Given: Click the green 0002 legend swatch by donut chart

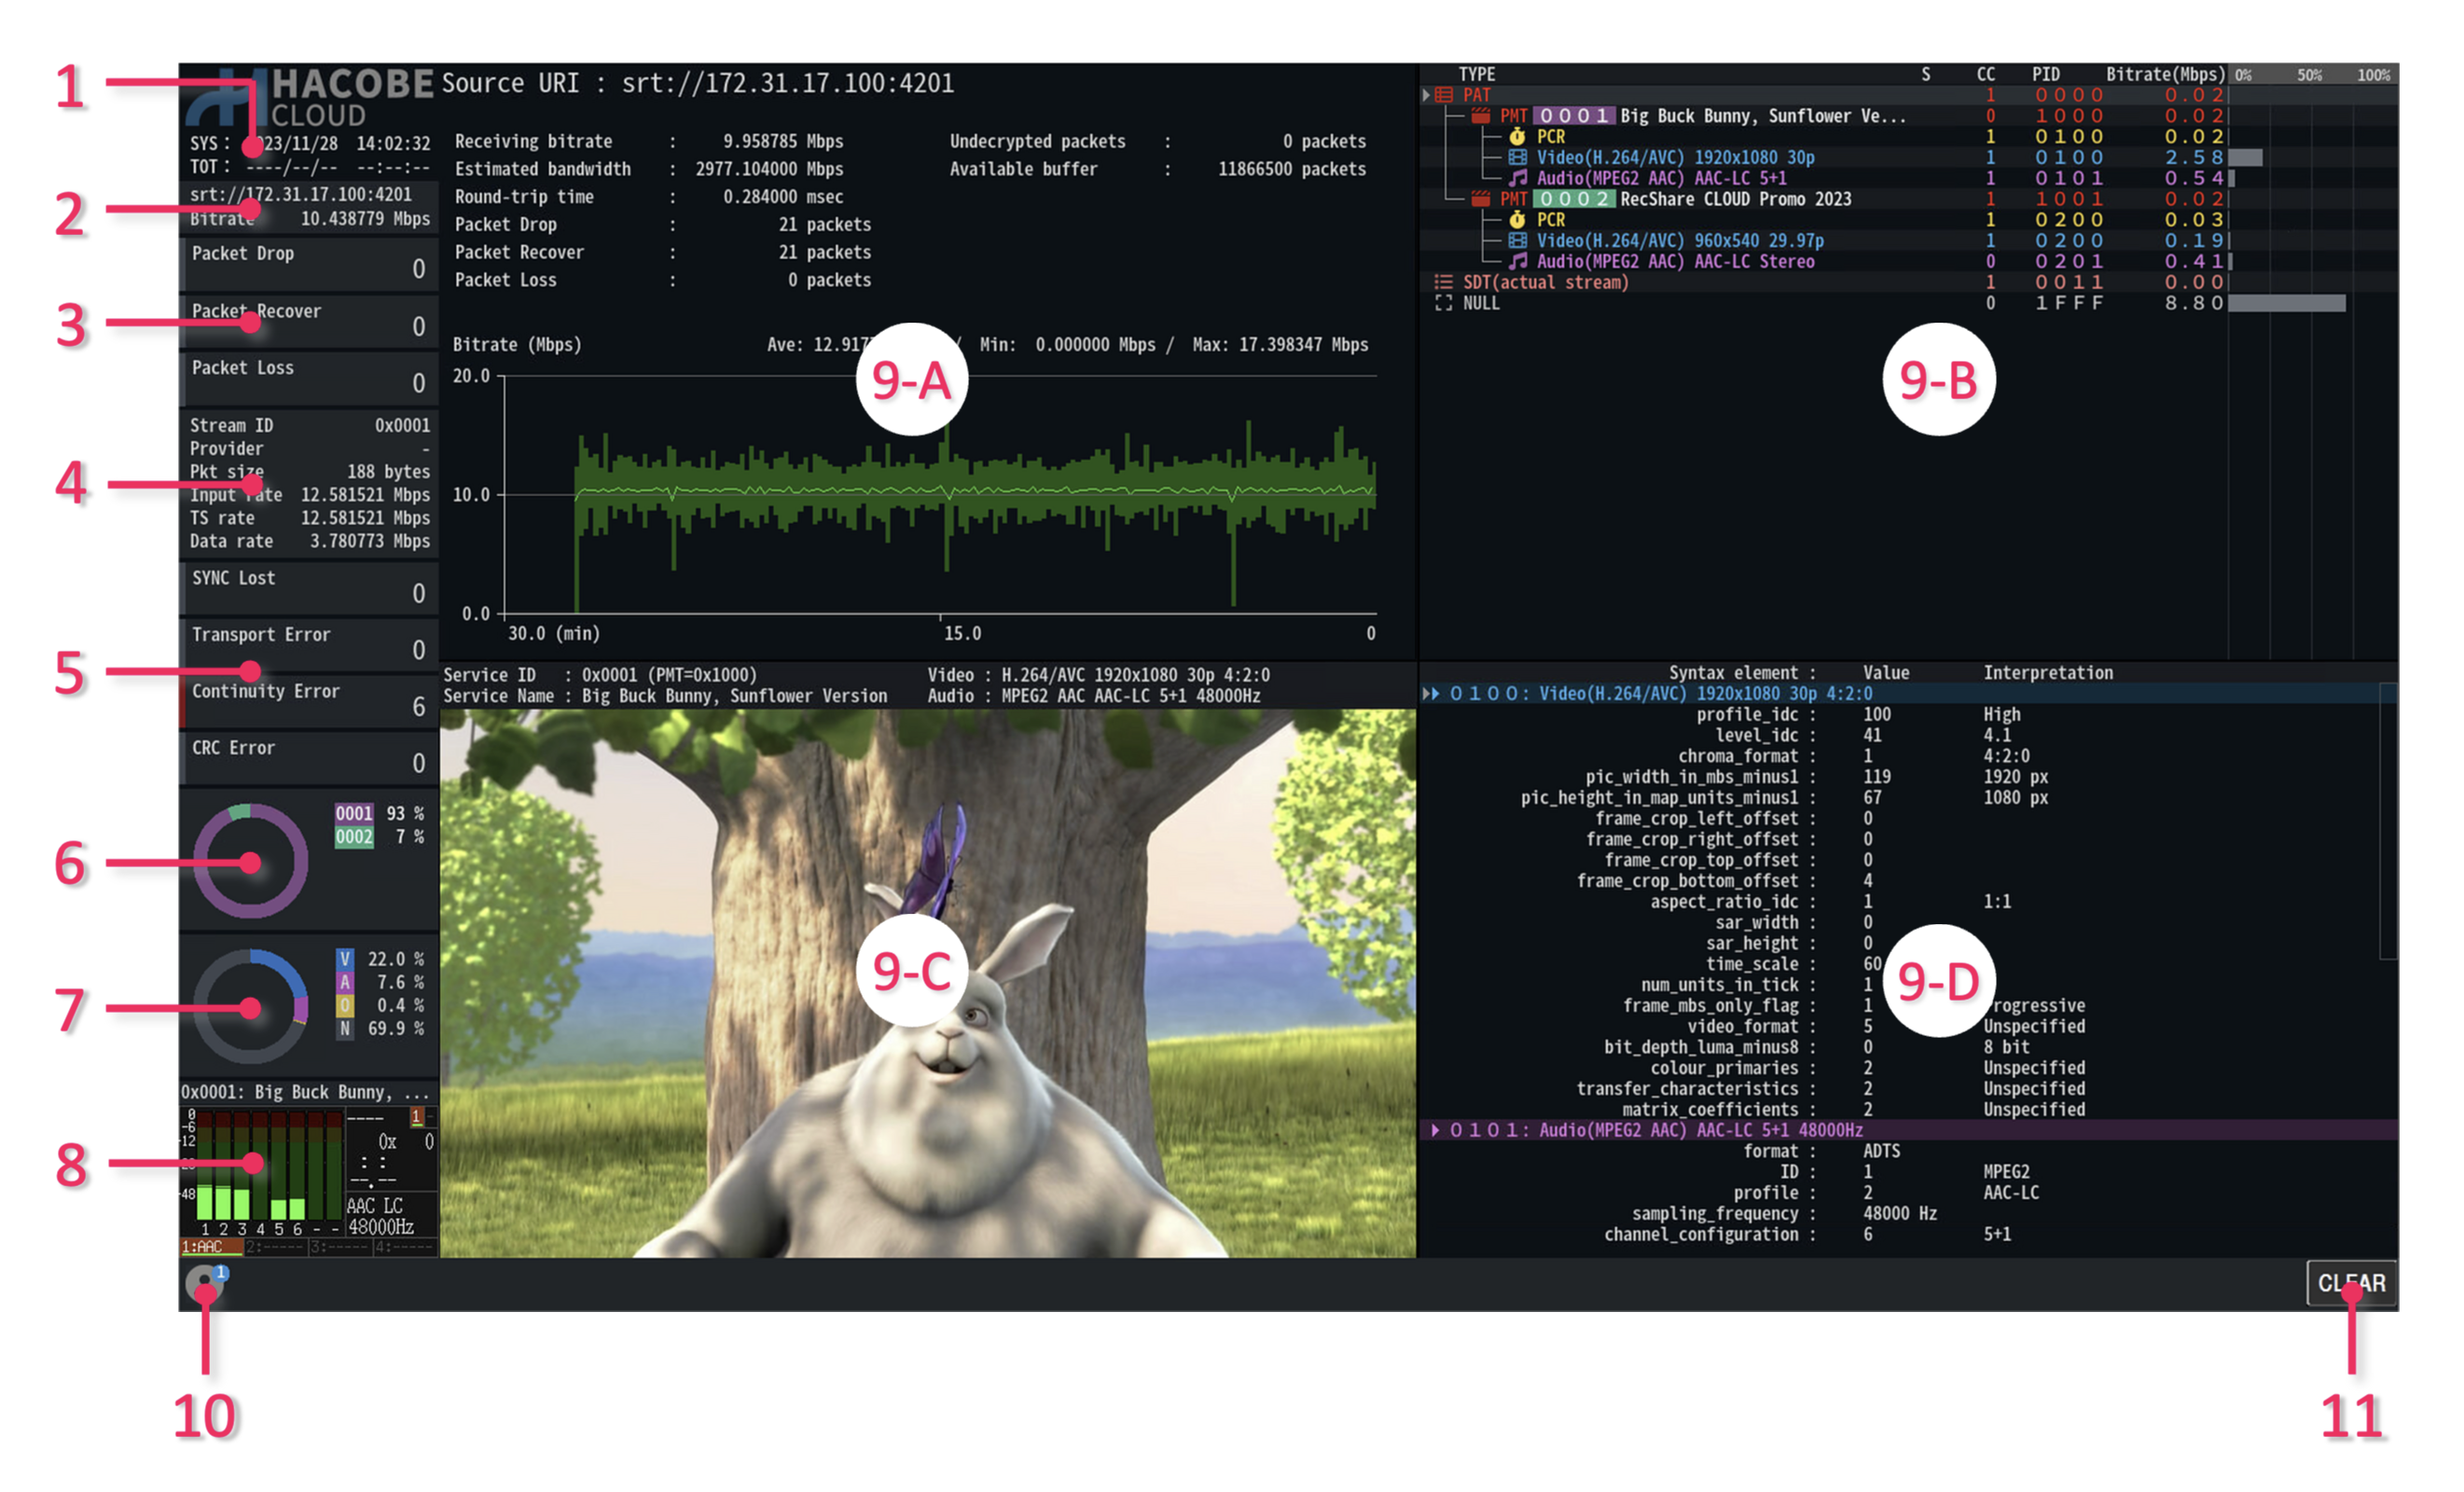Looking at the screenshot, I should (354, 837).
